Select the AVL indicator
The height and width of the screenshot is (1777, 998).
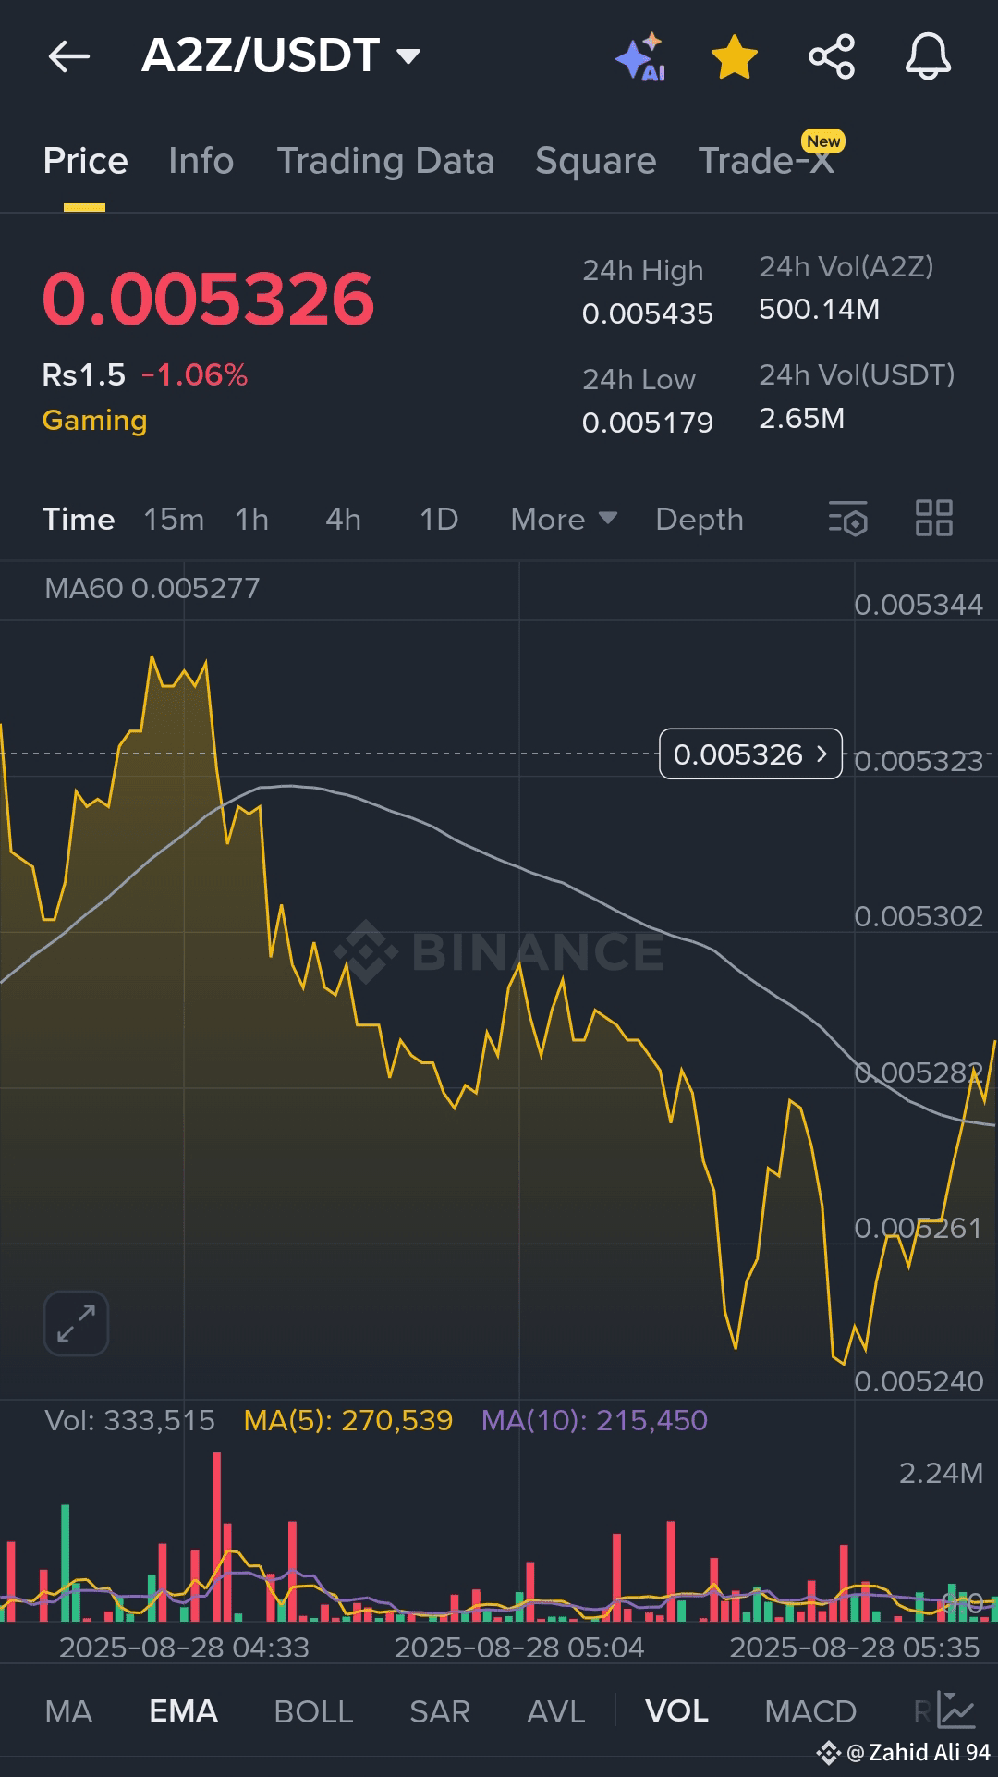click(x=555, y=1711)
